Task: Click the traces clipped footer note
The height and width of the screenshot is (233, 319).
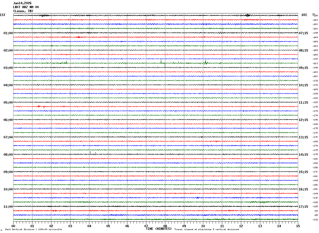Action: [x=207, y=230]
